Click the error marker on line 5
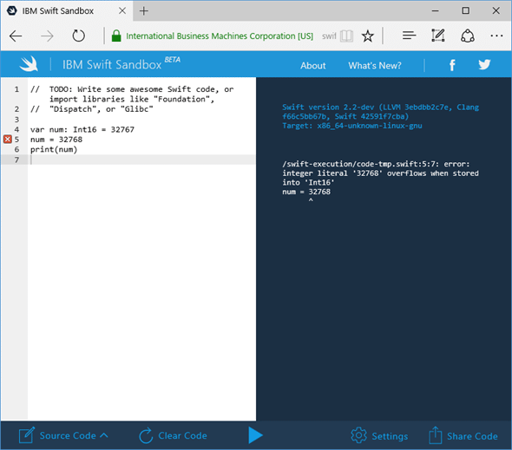The image size is (512, 450). [8, 140]
